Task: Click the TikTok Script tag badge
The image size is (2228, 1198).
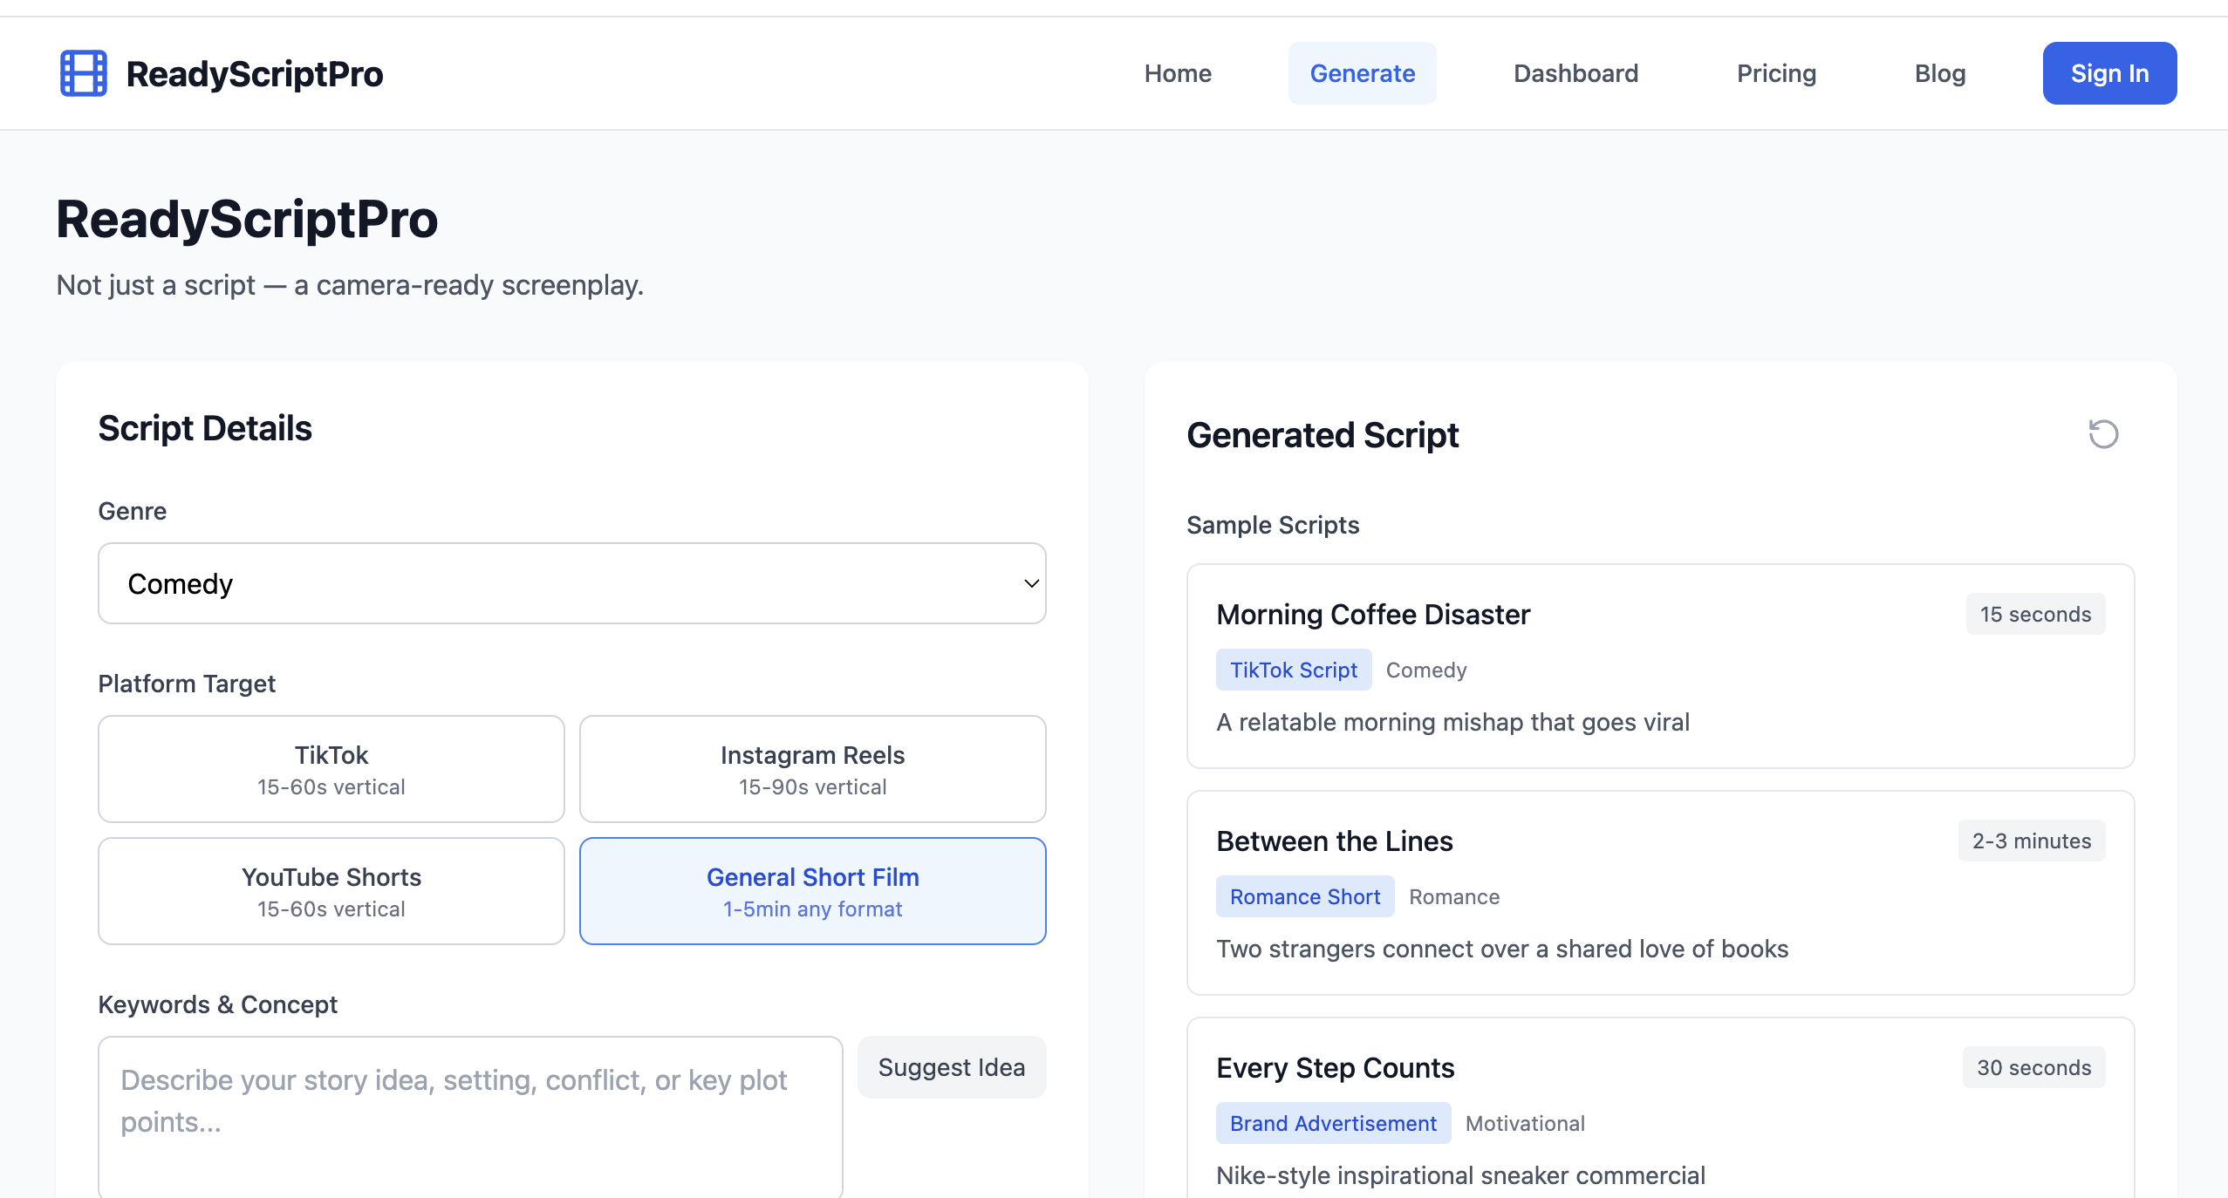Action: (1293, 670)
